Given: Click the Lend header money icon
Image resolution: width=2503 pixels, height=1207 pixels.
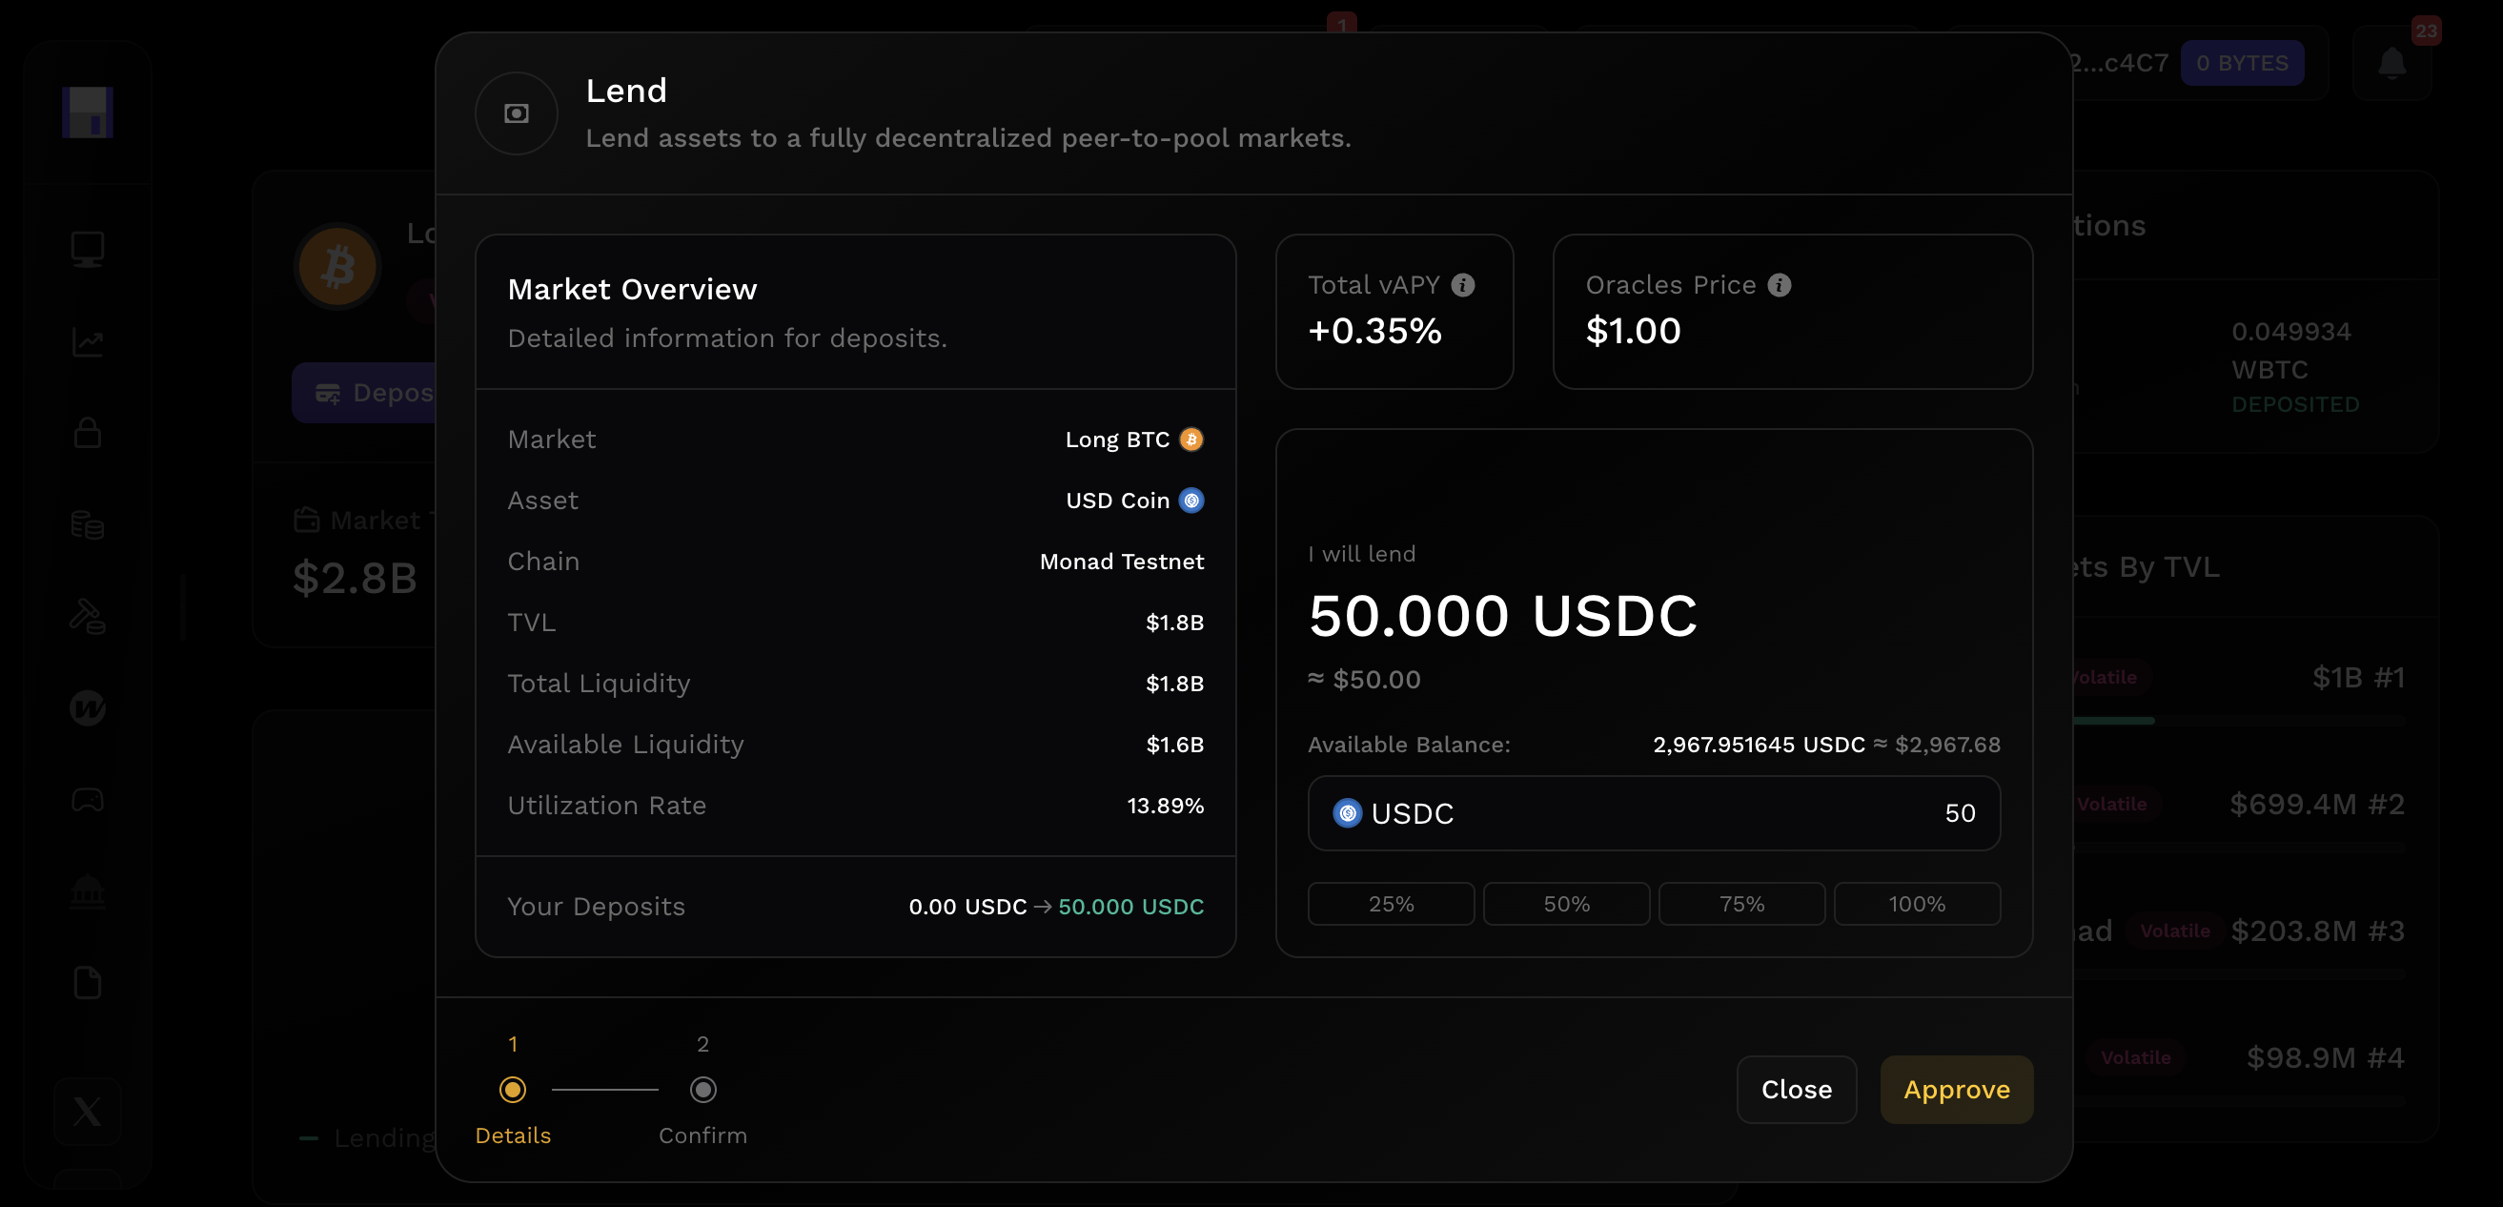Looking at the screenshot, I should click(x=516, y=113).
